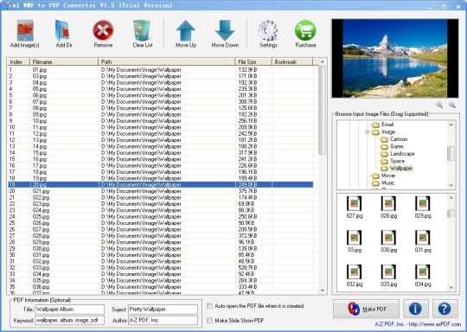The height and width of the screenshot is (332, 467).
Task: Select the Landscape folder in the tree
Action: [x=402, y=154]
